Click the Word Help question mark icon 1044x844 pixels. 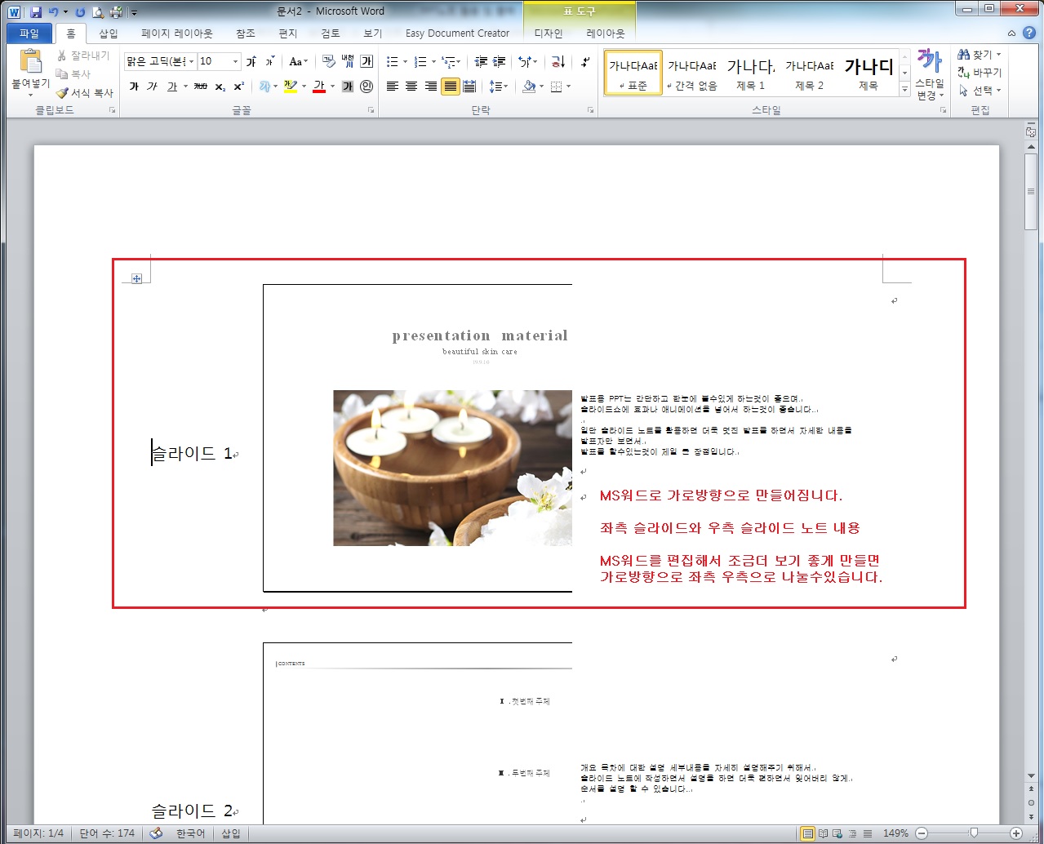pos(1029,33)
